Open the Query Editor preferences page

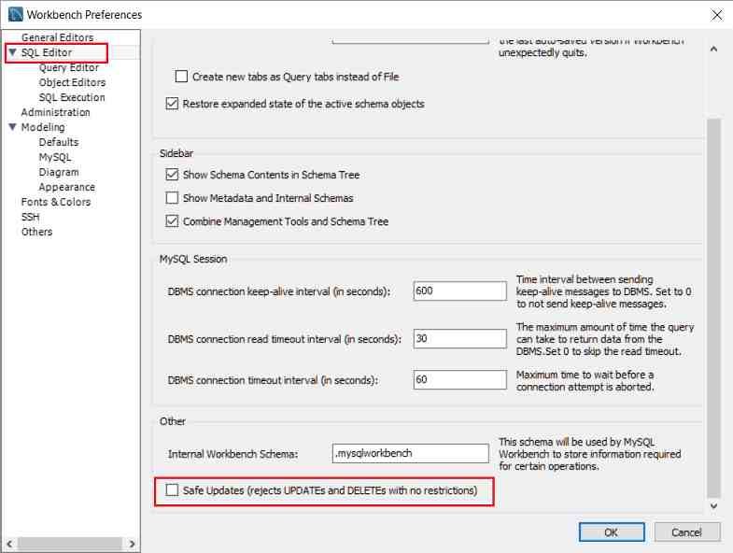point(68,68)
